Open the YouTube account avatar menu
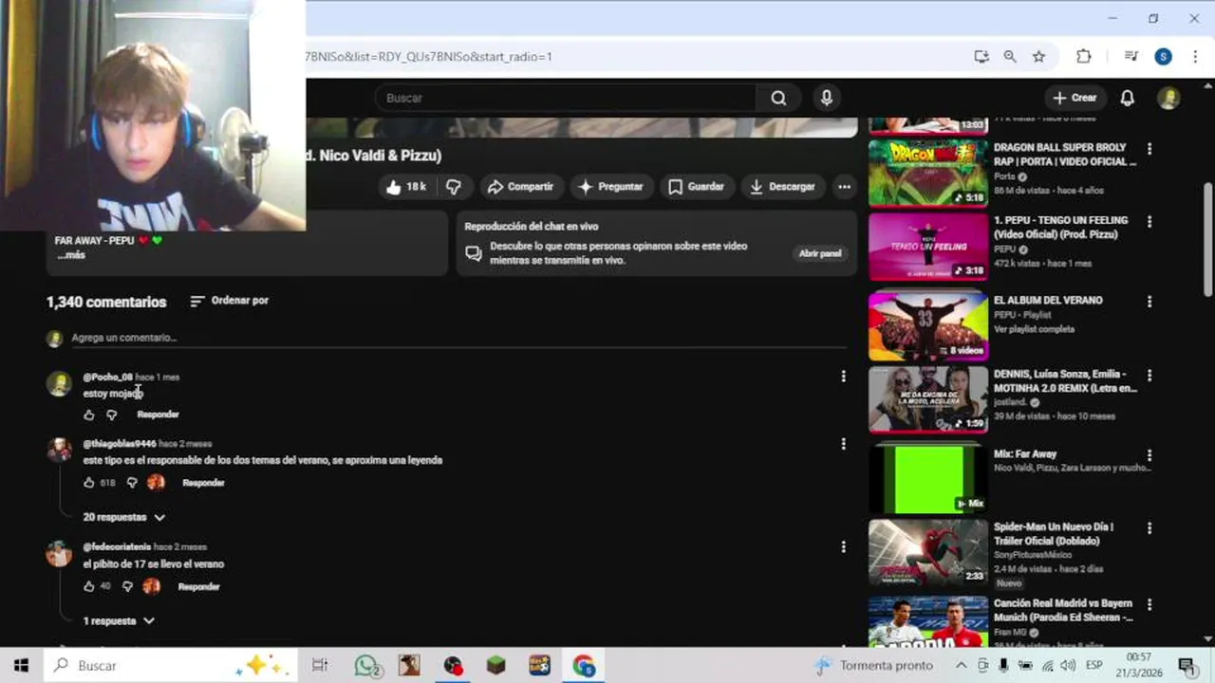 tap(1168, 98)
